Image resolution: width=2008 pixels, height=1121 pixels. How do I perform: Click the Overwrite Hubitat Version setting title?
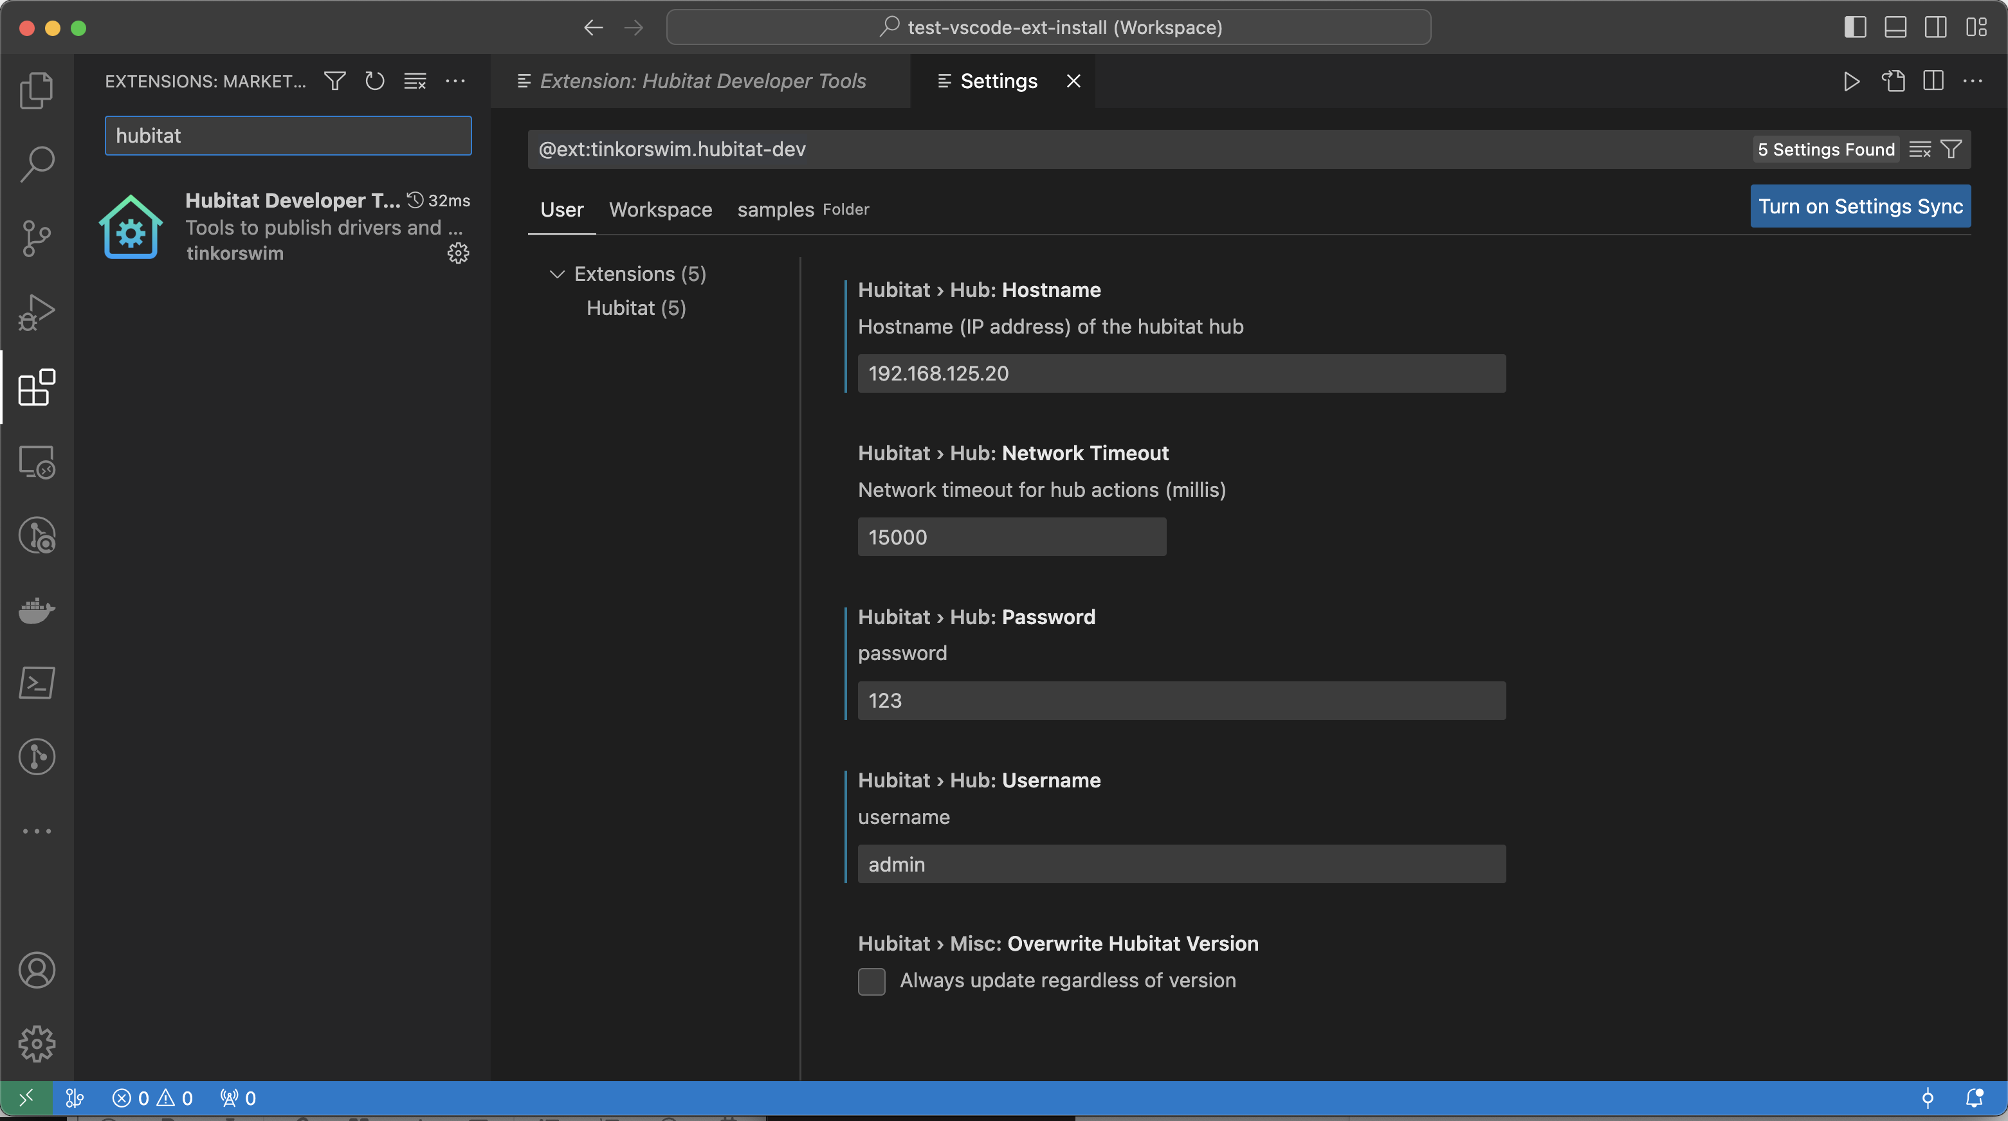pyautogui.click(x=1058, y=944)
